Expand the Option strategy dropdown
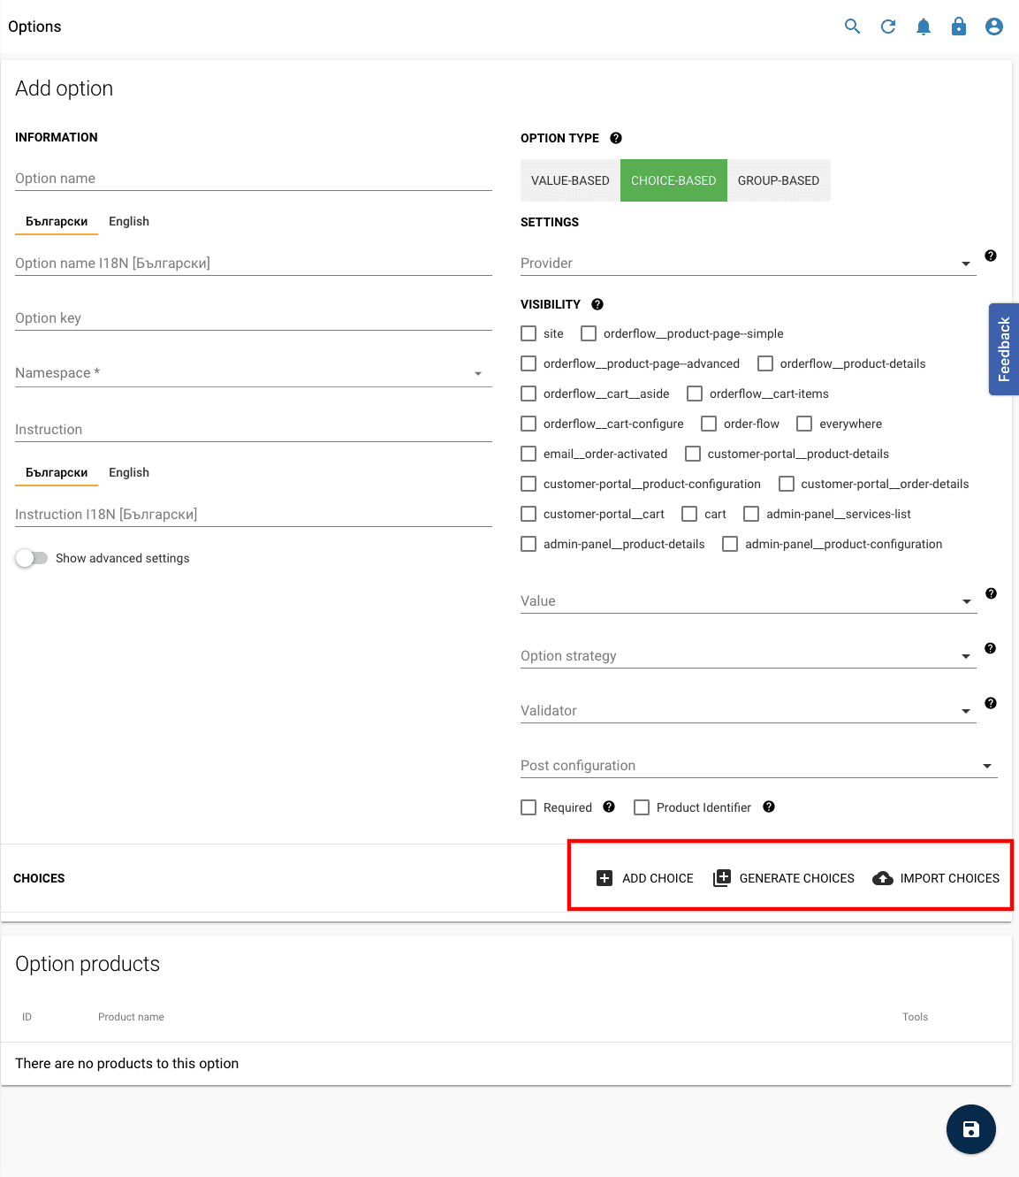Screen dimensions: 1019x1177 (965, 656)
